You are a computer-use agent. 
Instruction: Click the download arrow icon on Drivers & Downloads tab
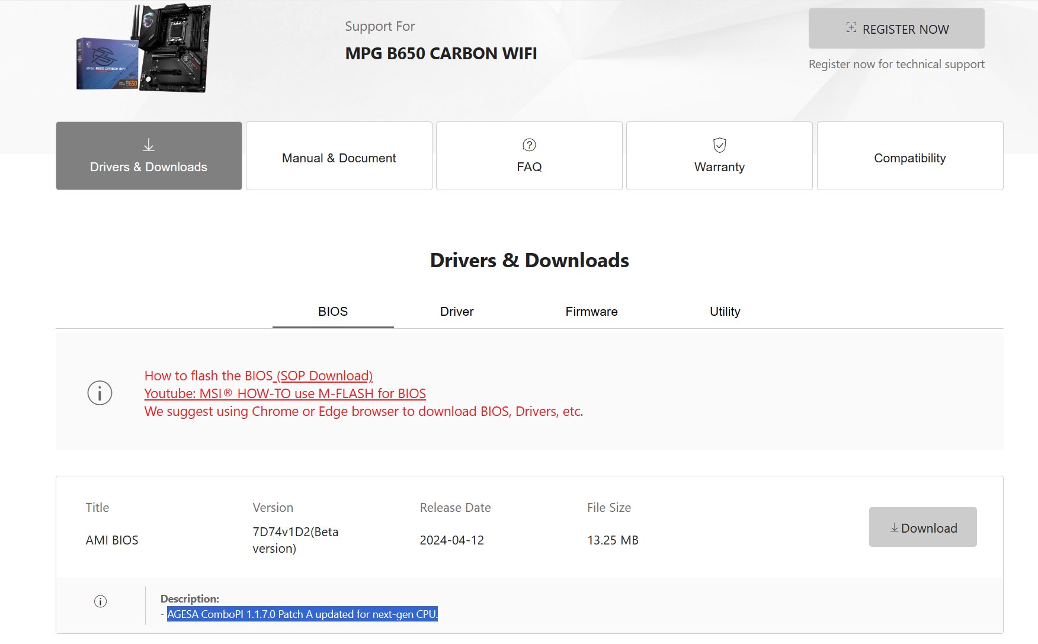(149, 145)
